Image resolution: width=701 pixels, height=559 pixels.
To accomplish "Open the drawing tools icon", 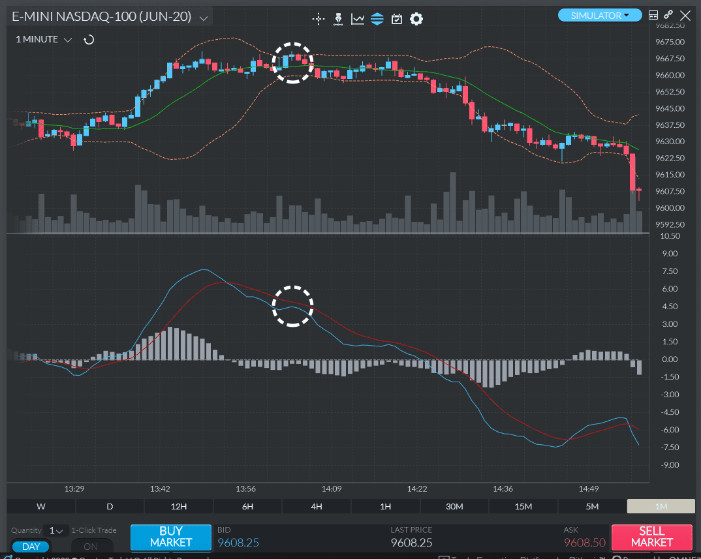I will pos(338,19).
